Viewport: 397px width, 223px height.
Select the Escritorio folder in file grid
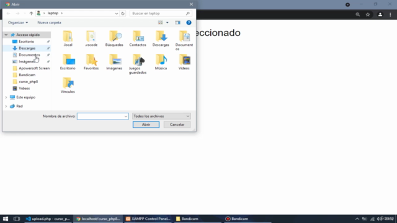(x=68, y=62)
